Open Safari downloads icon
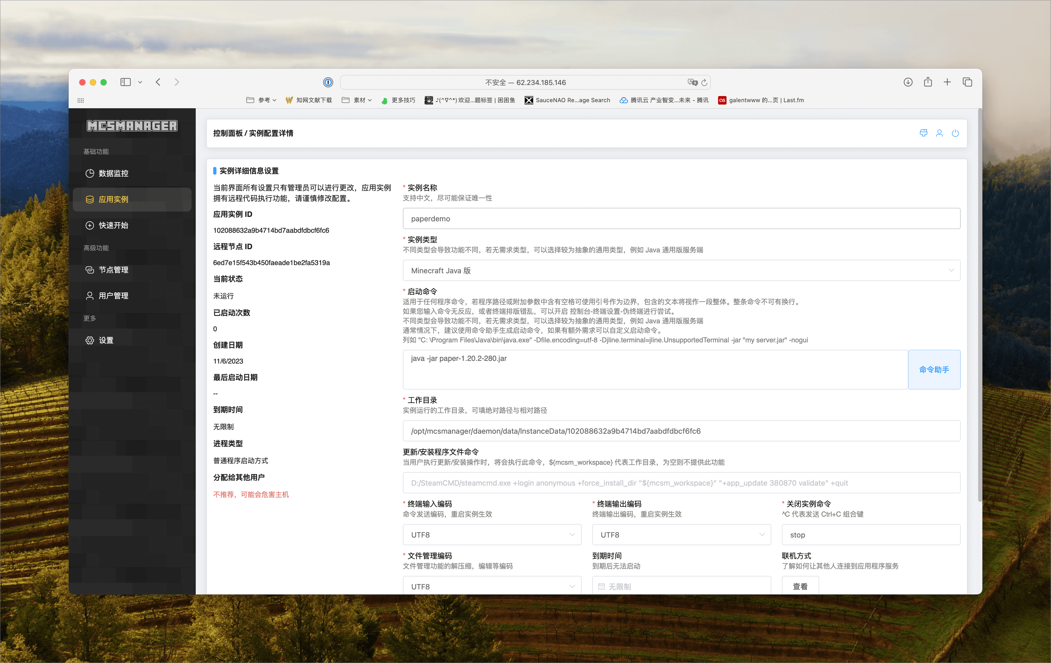This screenshot has height=663, width=1051. [908, 82]
